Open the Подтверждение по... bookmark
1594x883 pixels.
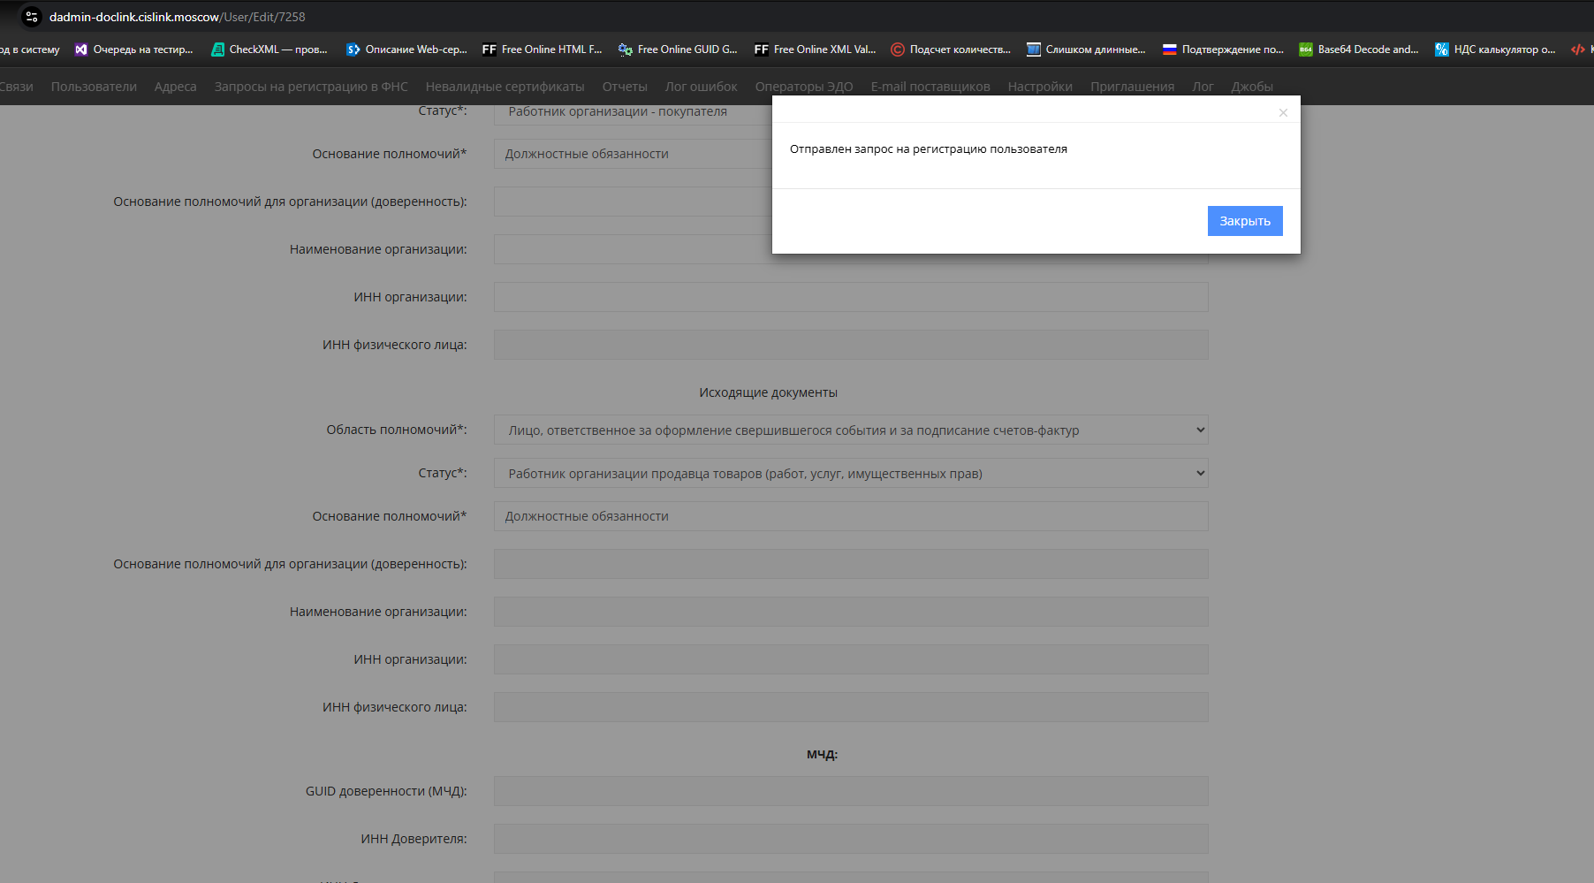pos(1223,49)
